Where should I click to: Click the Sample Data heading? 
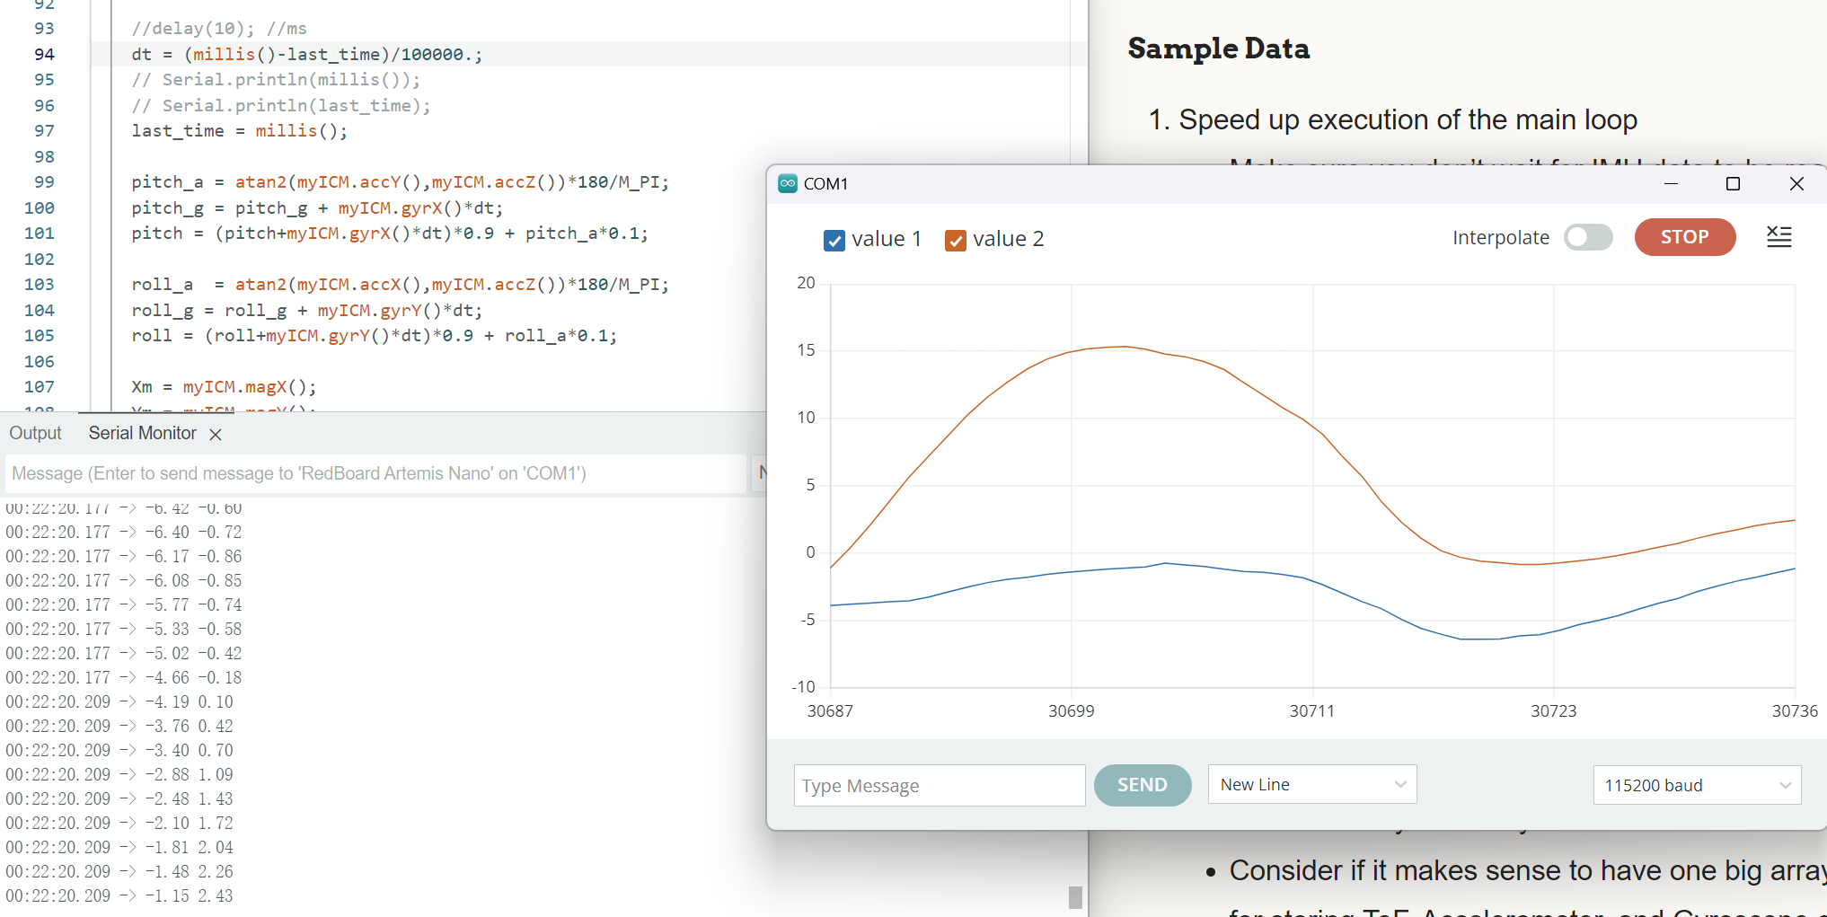(x=1218, y=48)
